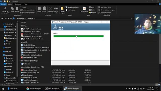161x91 pixels.
Task: Open the Archivo tab
Action: [x=3, y=4]
